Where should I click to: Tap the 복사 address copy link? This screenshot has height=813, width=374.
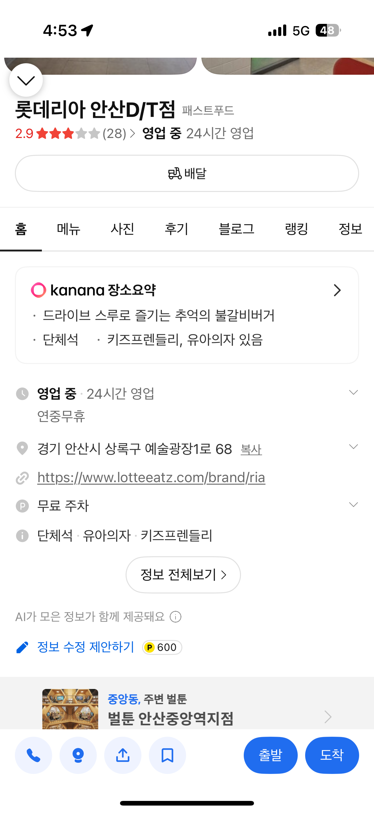(x=251, y=449)
